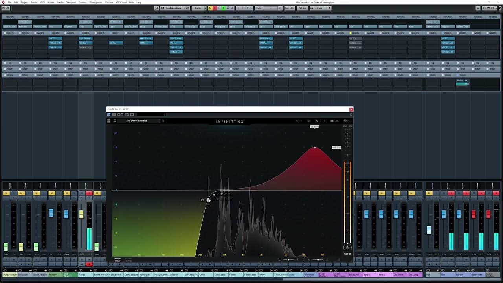The height and width of the screenshot is (283, 503).
Task: Click the filter shape icon above band
Action: [x=226, y=194]
